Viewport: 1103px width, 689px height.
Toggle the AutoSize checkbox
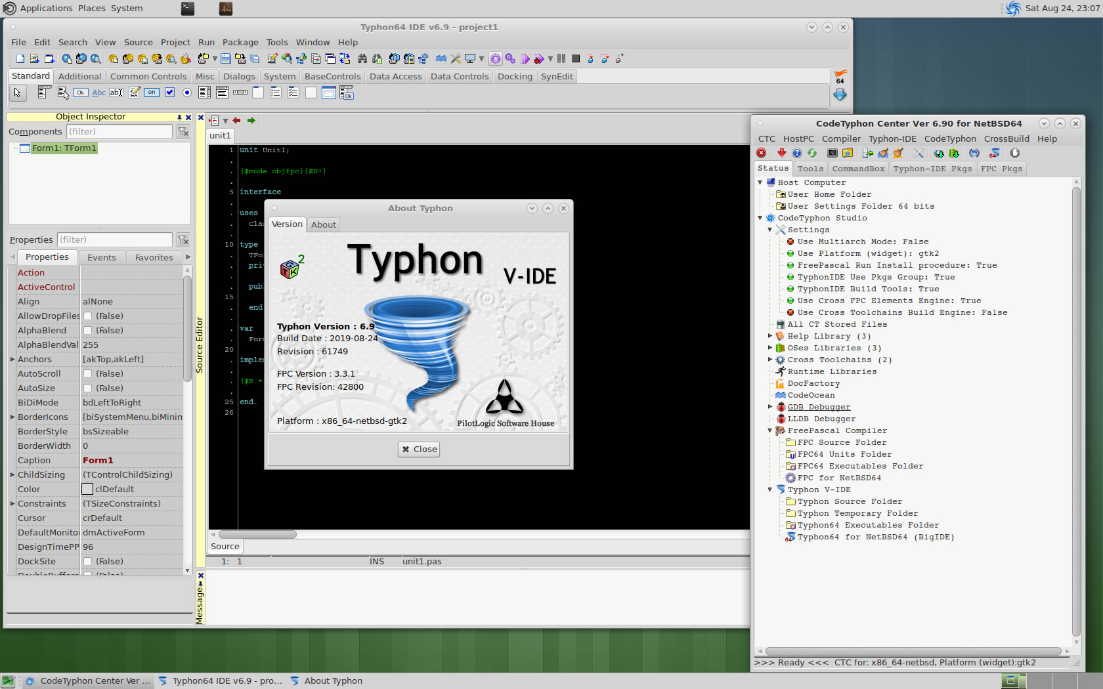tap(87, 388)
